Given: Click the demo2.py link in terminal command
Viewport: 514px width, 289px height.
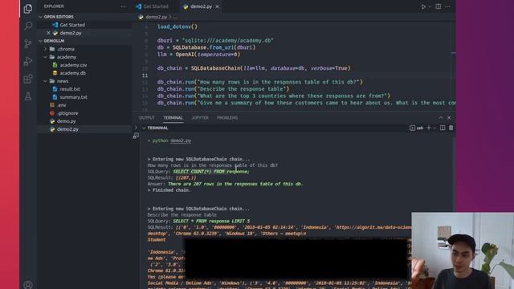Looking at the screenshot, I should 181,141.
